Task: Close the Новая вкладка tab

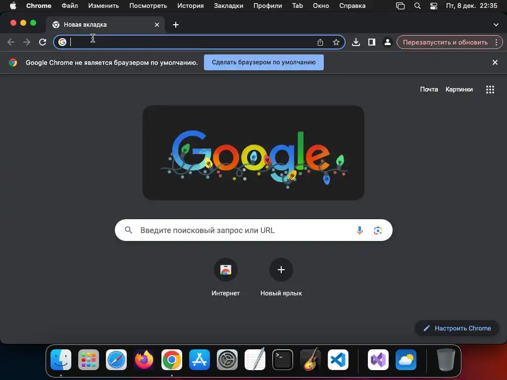Action: tap(157, 25)
